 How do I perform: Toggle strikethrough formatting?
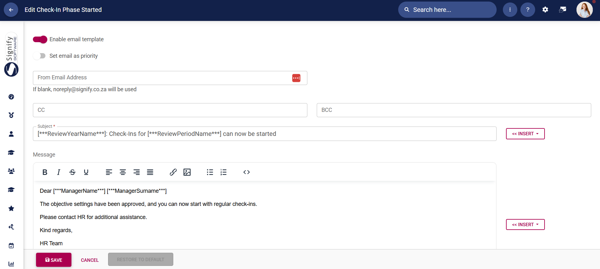tap(72, 172)
